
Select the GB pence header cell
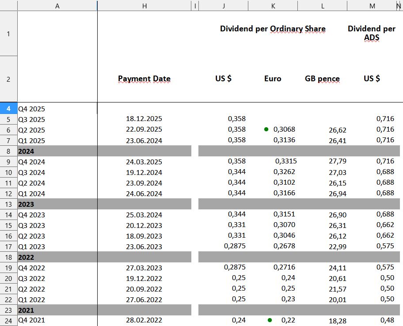[x=322, y=79]
